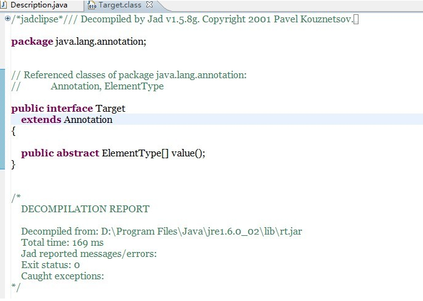Click 'Caught exceptions:' line
The image size is (423, 301).
(63, 276)
